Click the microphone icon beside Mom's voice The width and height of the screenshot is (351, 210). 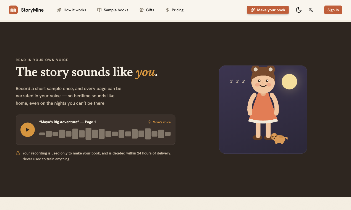(150, 122)
